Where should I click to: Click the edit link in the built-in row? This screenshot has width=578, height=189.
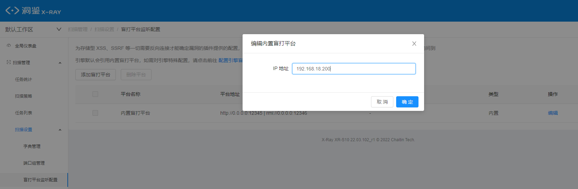tap(553, 113)
